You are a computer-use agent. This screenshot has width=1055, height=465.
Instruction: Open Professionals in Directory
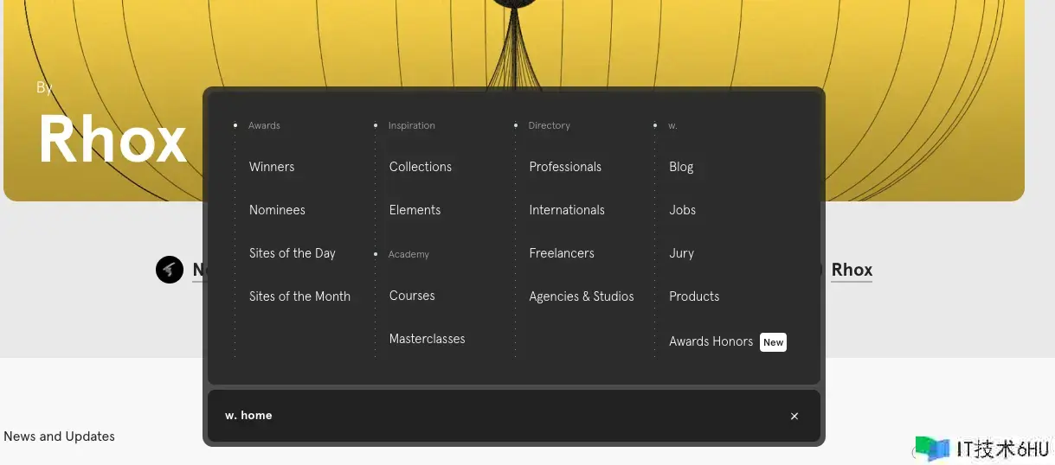[565, 167]
